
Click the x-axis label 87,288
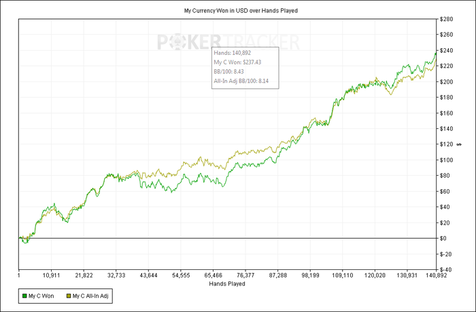[x=277, y=275]
